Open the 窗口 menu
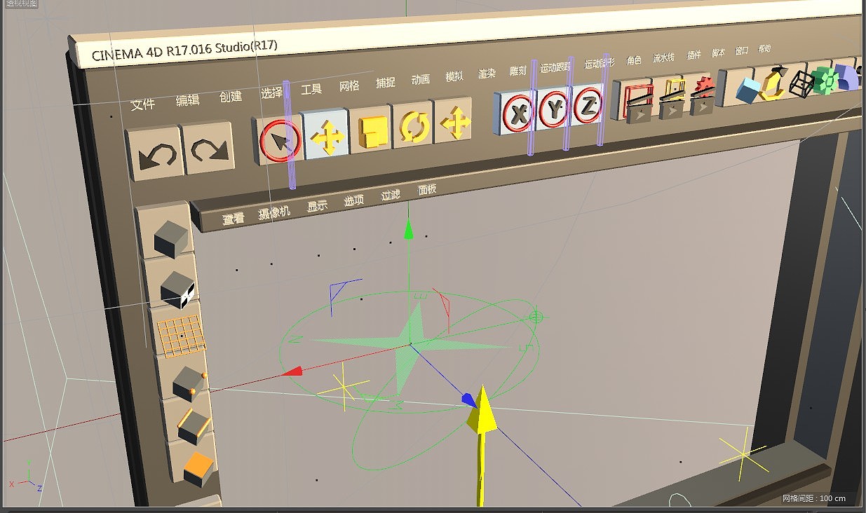This screenshot has width=866, height=513. (741, 50)
